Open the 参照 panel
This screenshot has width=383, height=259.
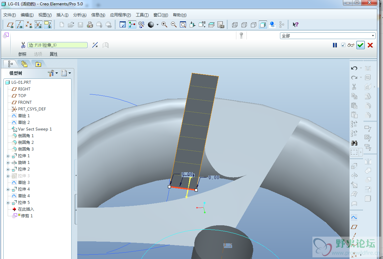22,54
